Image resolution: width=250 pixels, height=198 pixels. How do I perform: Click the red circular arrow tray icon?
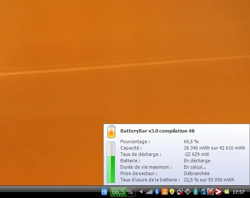coord(218,192)
